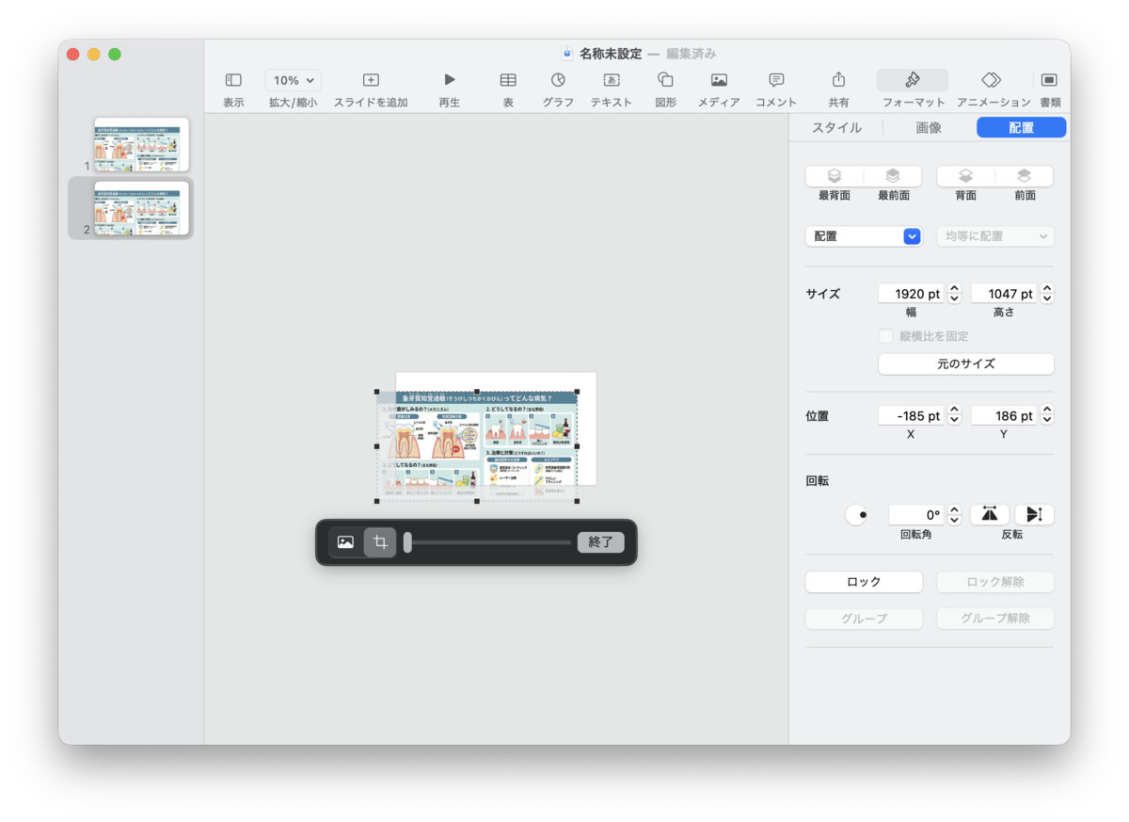
Task: Toggle 縦横比を固定 checkbox
Action: 885,336
